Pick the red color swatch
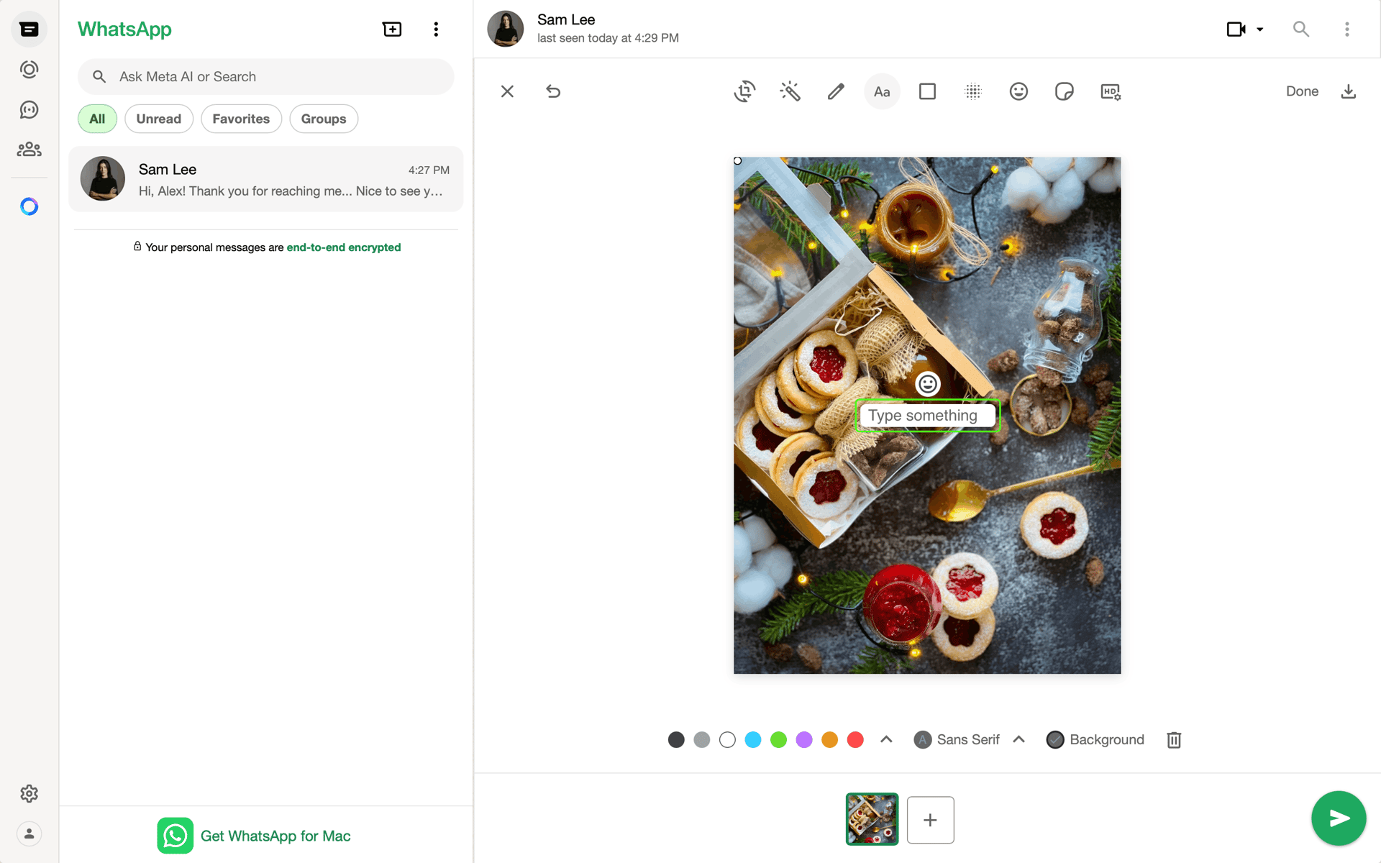This screenshot has height=863, width=1381. [x=855, y=739]
